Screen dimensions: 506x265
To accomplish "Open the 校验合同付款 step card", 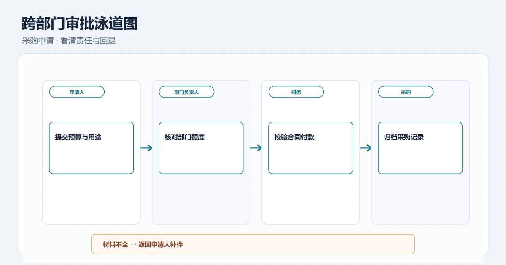I will (x=311, y=148).
